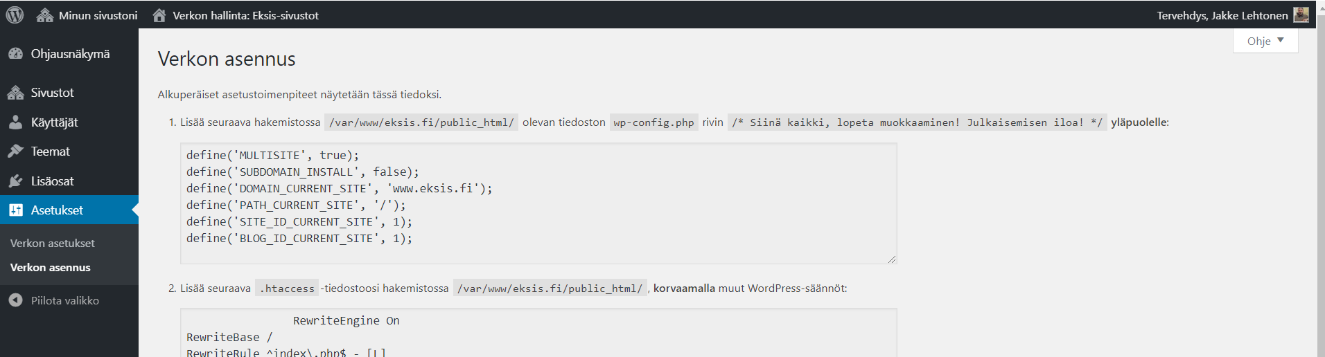Expand the Ohje help dropdown
Viewport: 1325px width, 357px height.
pyautogui.click(x=1265, y=41)
